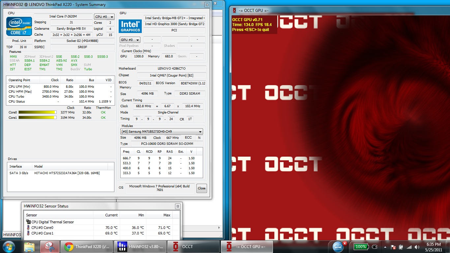Sort by the Current column header
This screenshot has height=253, width=450.
coord(106,215)
